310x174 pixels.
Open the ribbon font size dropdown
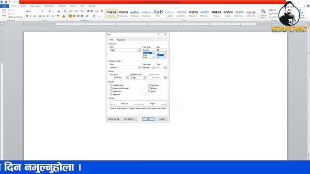tap(46, 12)
